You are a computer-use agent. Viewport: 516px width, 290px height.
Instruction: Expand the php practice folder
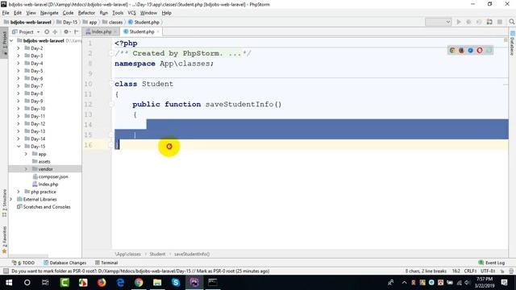pos(19,192)
